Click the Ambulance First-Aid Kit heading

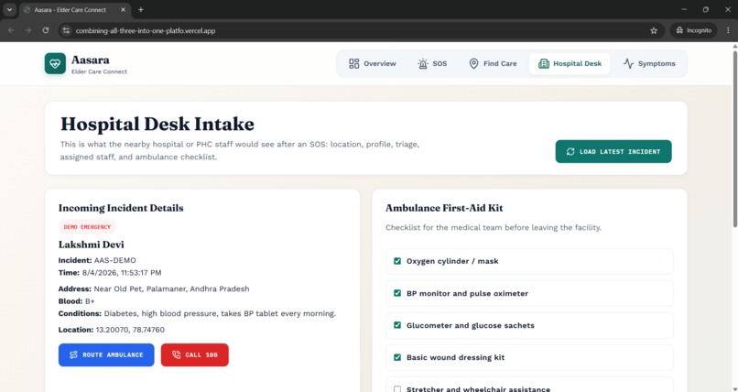click(x=444, y=208)
